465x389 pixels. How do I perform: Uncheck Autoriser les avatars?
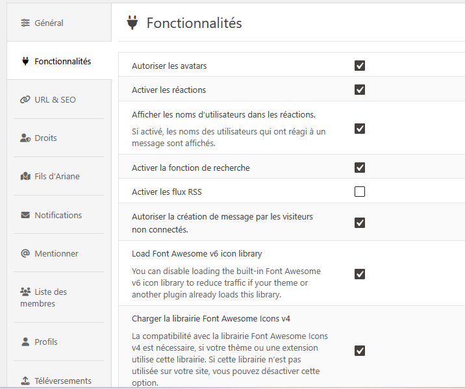point(360,66)
